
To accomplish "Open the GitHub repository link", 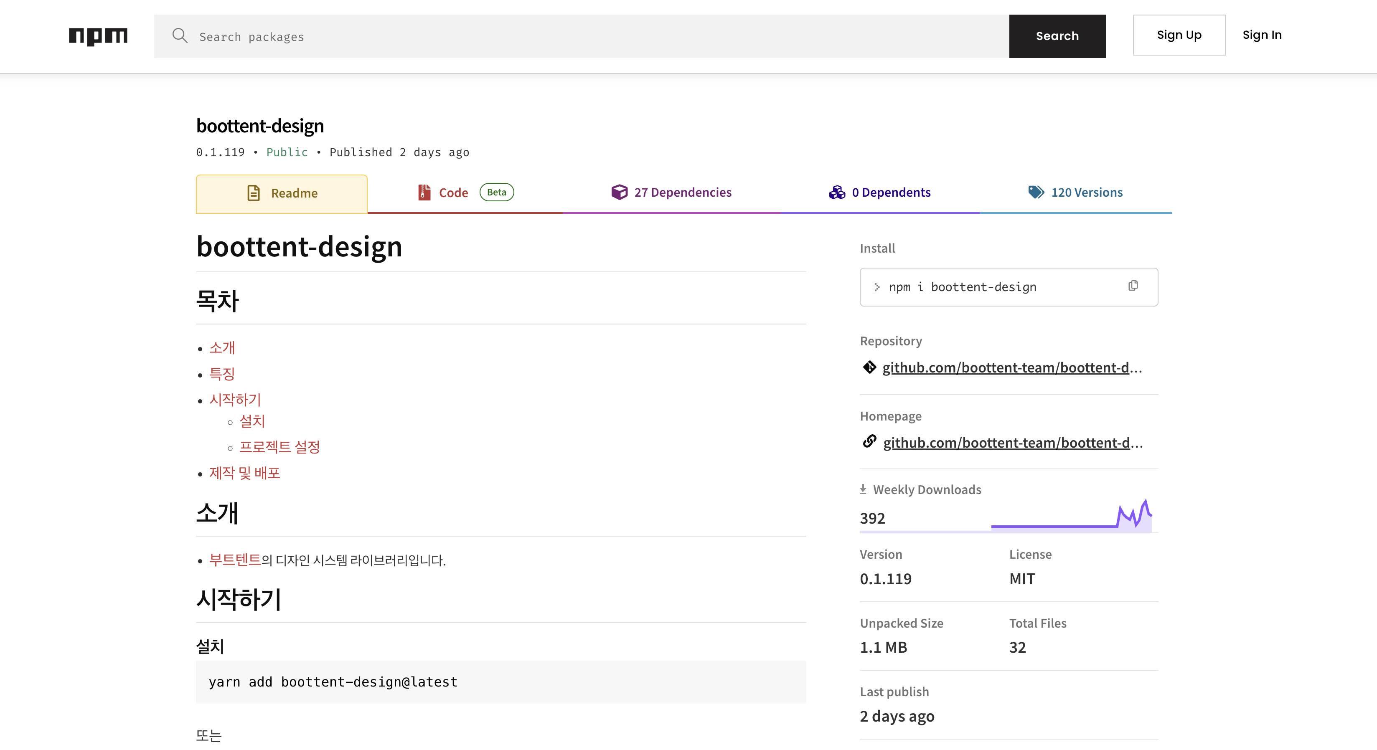I will (x=1011, y=367).
